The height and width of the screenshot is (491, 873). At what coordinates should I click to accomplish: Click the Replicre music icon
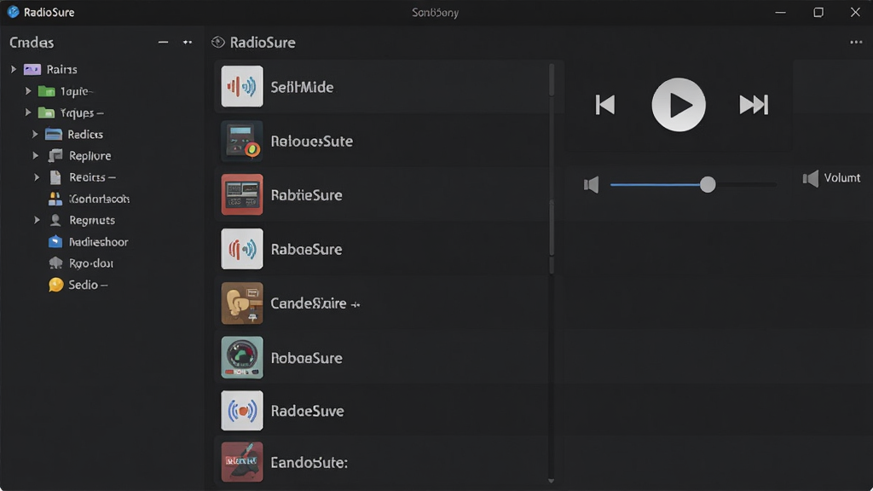click(55, 156)
